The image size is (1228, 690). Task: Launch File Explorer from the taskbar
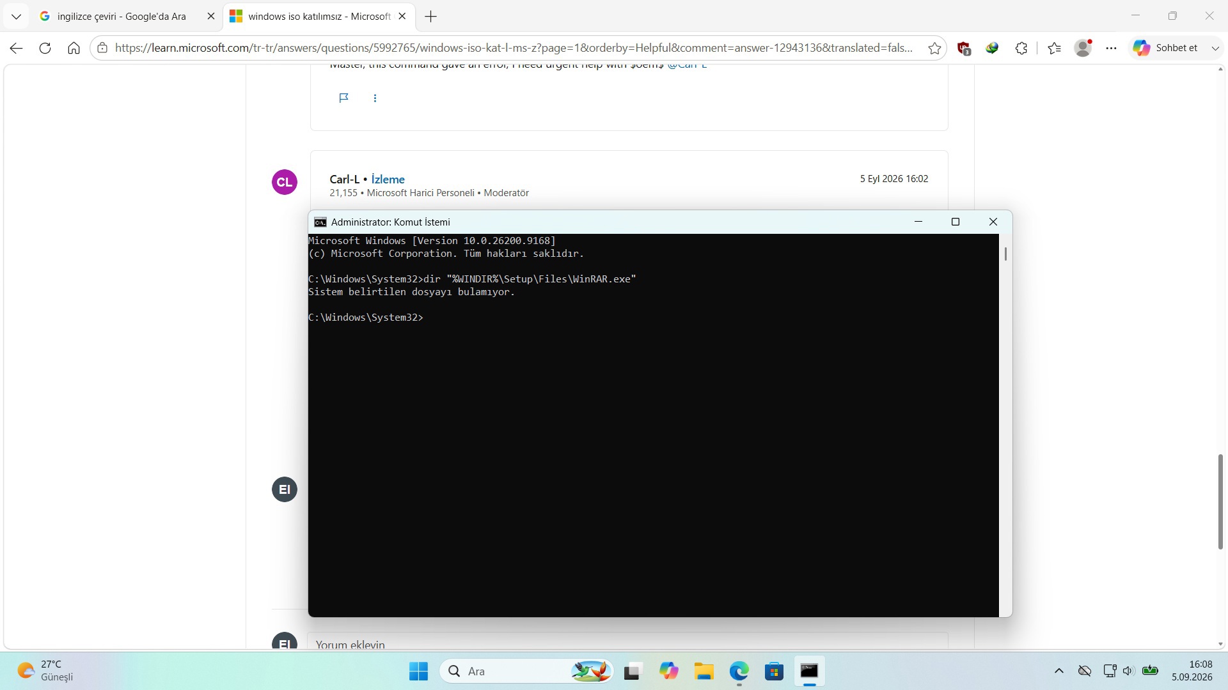tap(704, 671)
